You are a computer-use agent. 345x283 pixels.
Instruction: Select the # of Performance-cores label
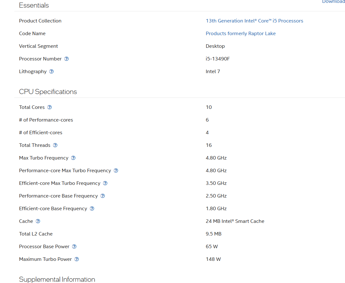click(x=46, y=120)
